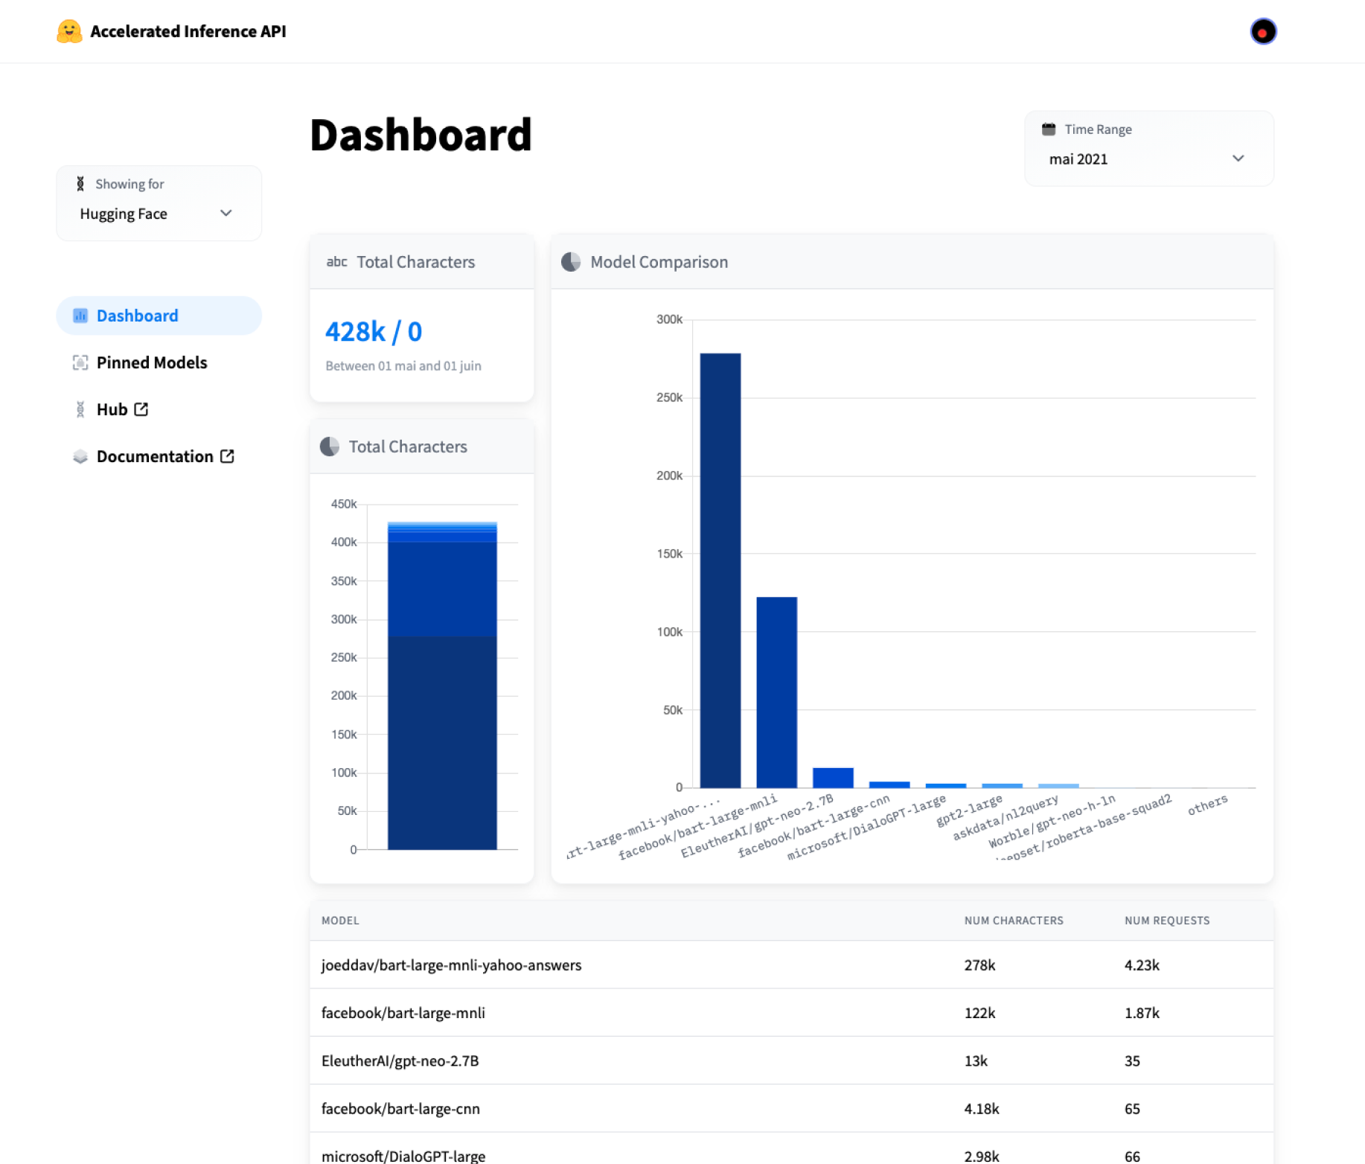Click the EleutherAI/gpt-neo-2.7B bar
The image size is (1365, 1164).
pyautogui.click(x=834, y=778)
